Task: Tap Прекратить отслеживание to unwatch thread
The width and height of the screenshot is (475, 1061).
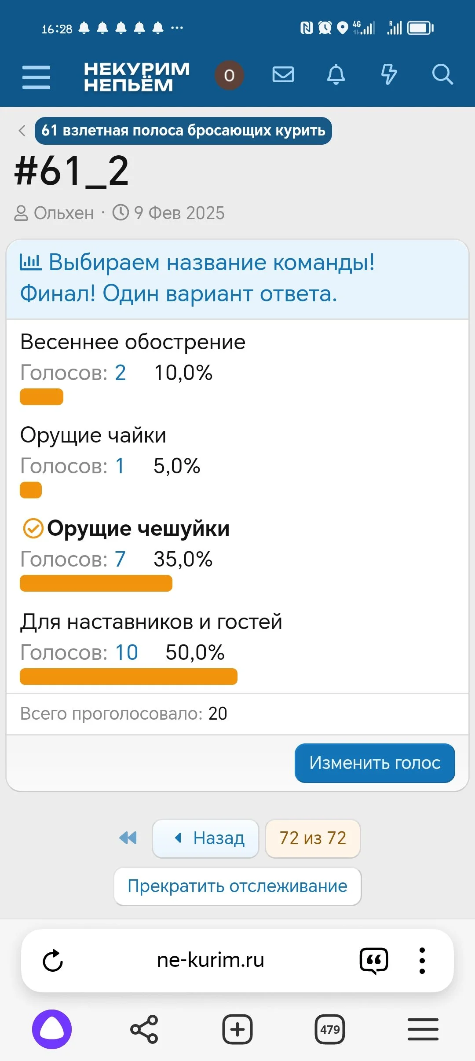Action: pos(237,886)
